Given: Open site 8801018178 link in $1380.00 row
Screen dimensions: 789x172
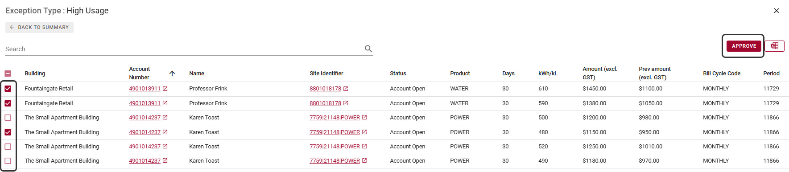Looking at the screenshot, I should [x=325, y=103].
